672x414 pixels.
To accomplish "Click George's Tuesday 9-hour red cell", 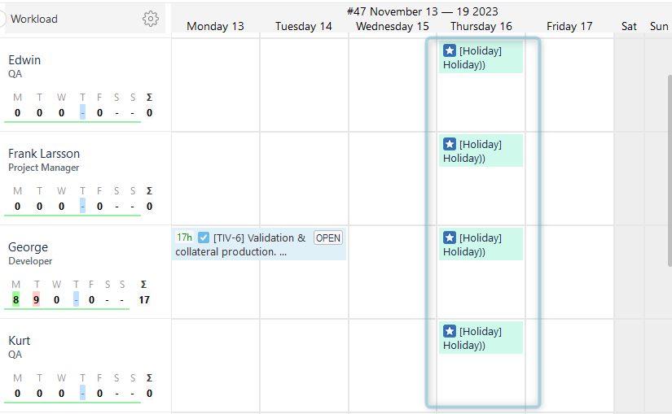I will (x=37, y=299).
